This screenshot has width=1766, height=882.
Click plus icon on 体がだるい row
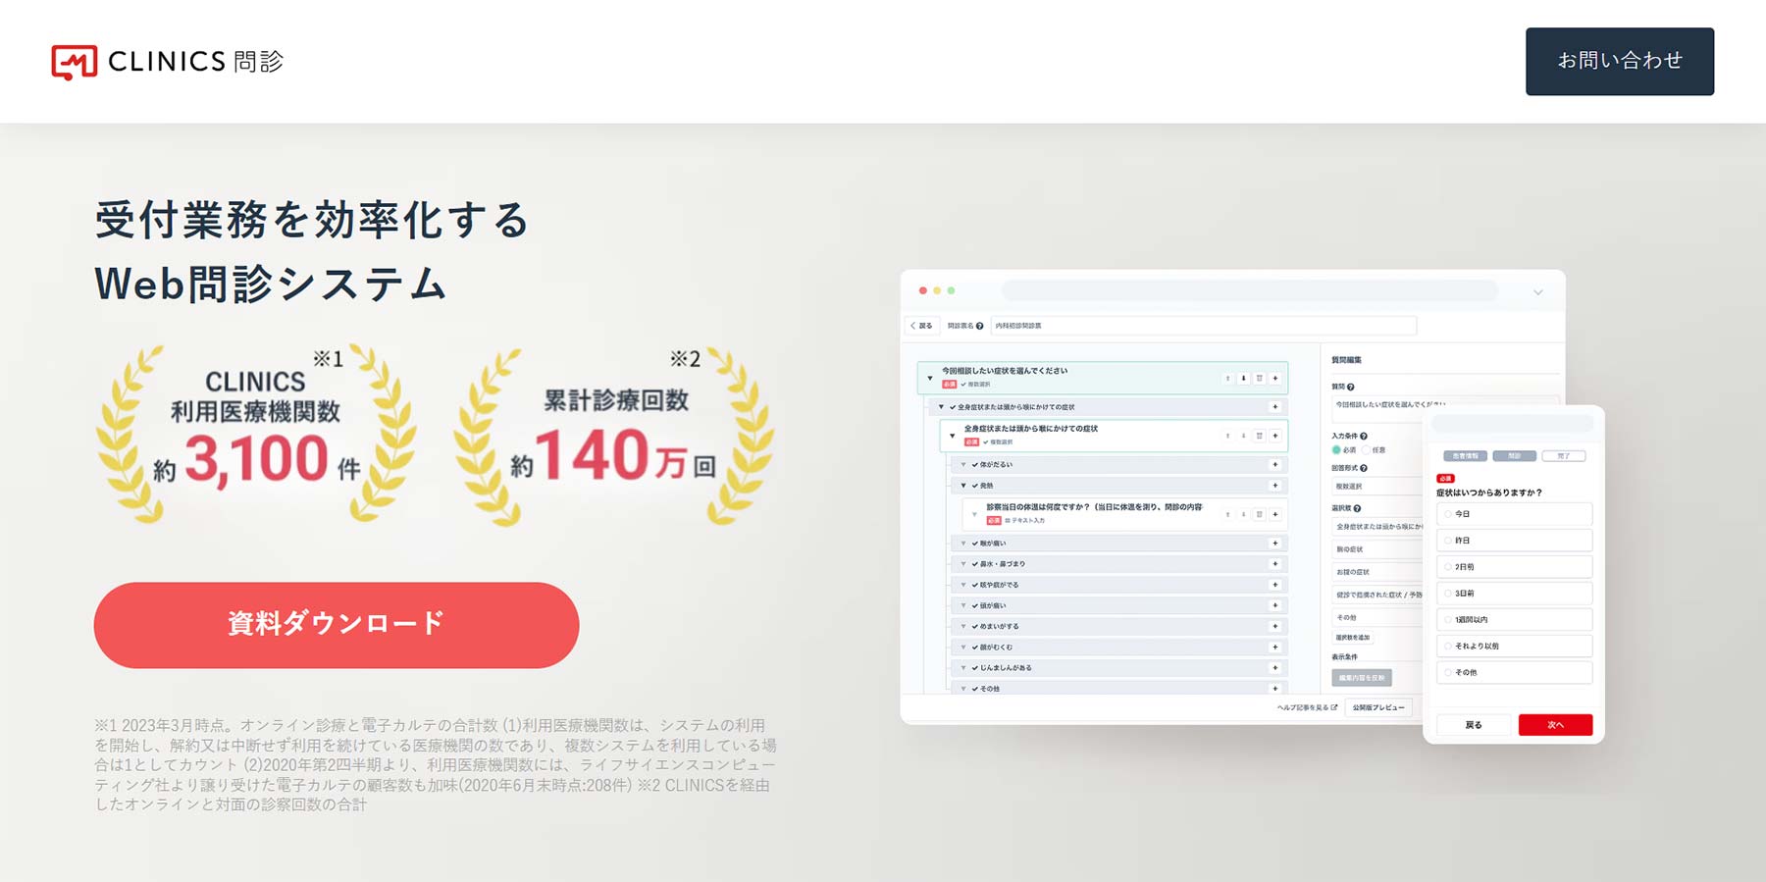point(1275,465)
